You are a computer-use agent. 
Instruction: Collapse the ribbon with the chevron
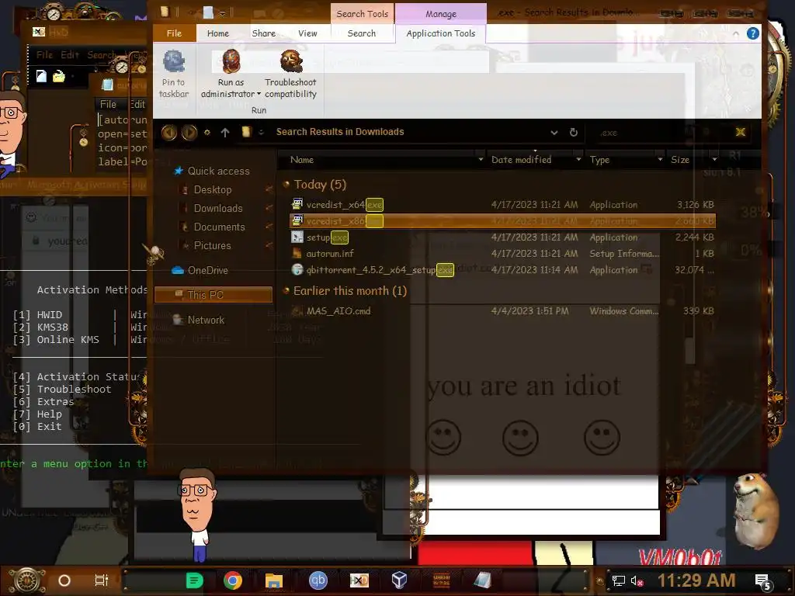[736, 34]
